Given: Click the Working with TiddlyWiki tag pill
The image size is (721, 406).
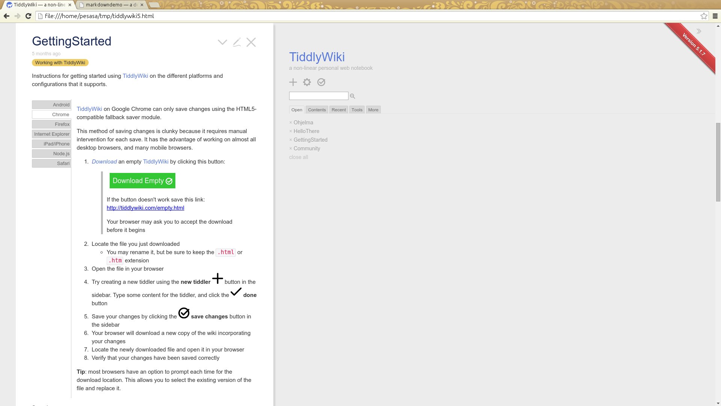Looking at the screenshot, I should (60, 63).
